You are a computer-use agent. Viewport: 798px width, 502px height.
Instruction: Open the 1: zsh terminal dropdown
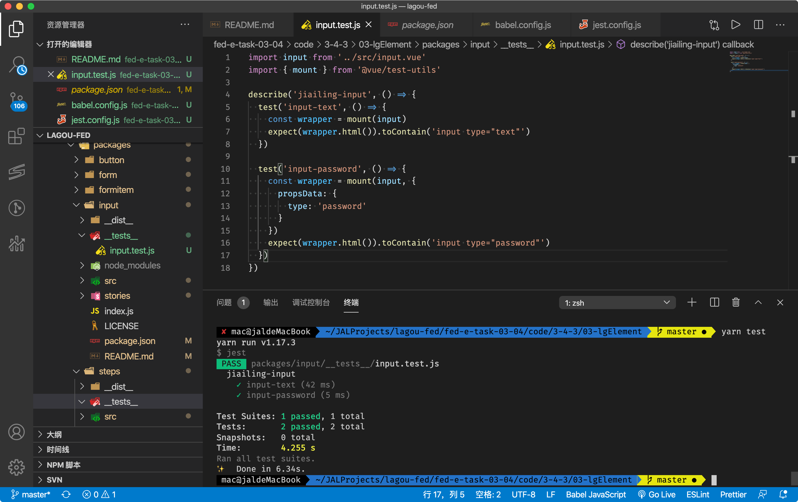point(617,303)
